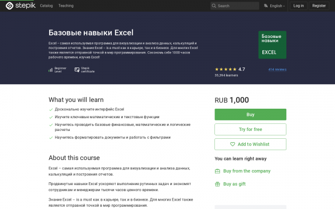The height and width of the screenshot is (209, 335).
Task: Click the five-star rating icons
Action: coord(226,69)
